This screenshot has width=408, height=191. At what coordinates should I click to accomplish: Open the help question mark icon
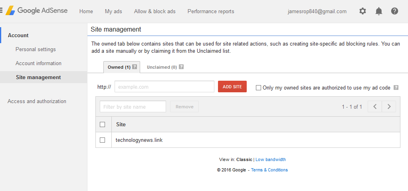pyautogui.click(x=394, y=11)
